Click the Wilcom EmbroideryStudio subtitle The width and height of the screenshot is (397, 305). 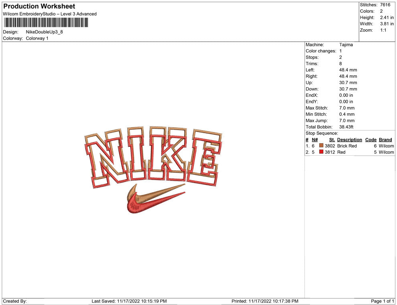click(50, 14)
